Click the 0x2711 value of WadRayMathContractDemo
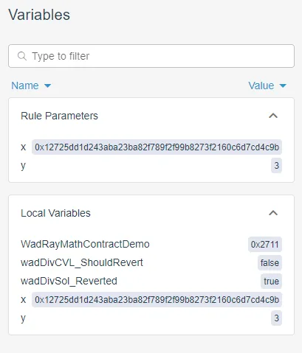The height and width of the screenshot is (353, 302). [265, 245]
